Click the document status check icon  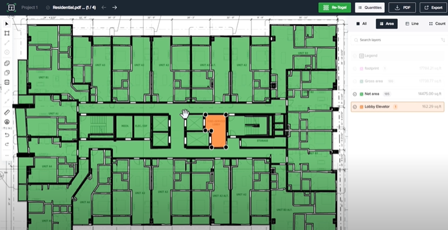pyautogui.click(x=48, y=8)
